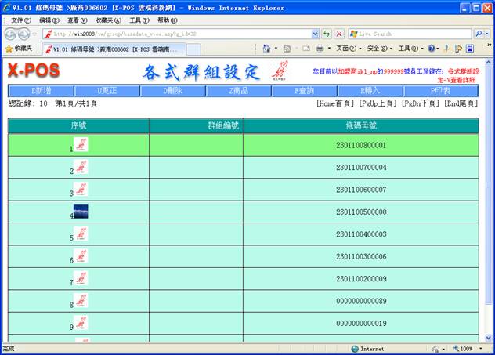Click the IE back navigation button

11,34
